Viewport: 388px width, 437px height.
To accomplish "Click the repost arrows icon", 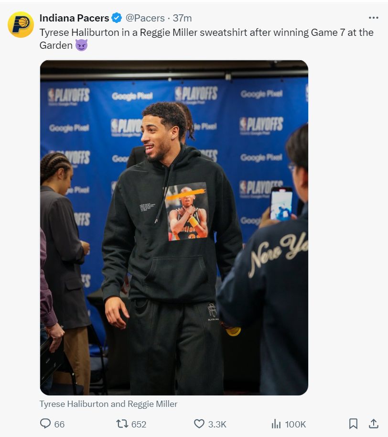I will pyautogui.click(x=122, y=424).
